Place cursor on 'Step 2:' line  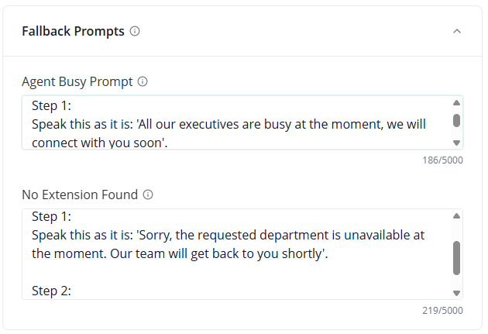[52, 291]
